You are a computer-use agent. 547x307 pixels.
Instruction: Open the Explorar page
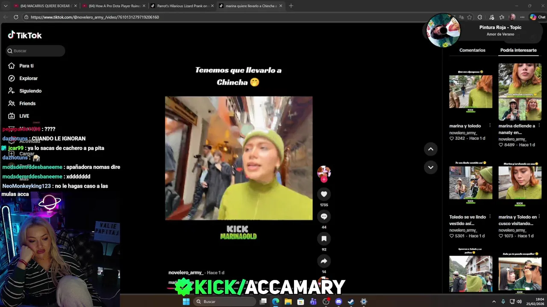coord(23,78)
